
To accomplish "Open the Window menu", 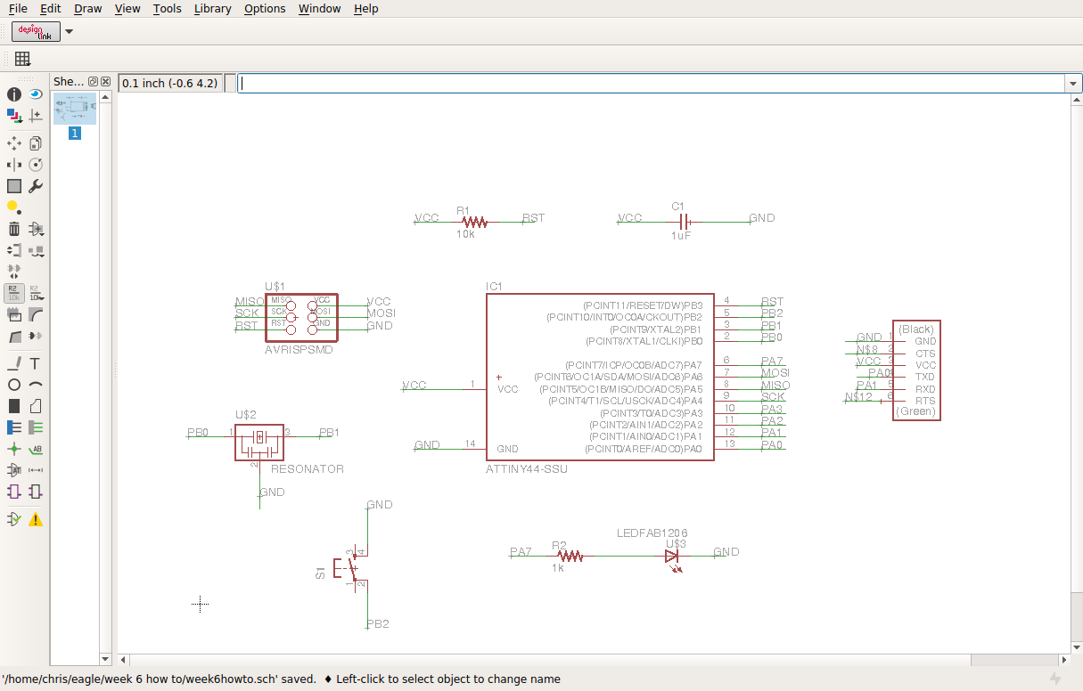I will [319, 8].
